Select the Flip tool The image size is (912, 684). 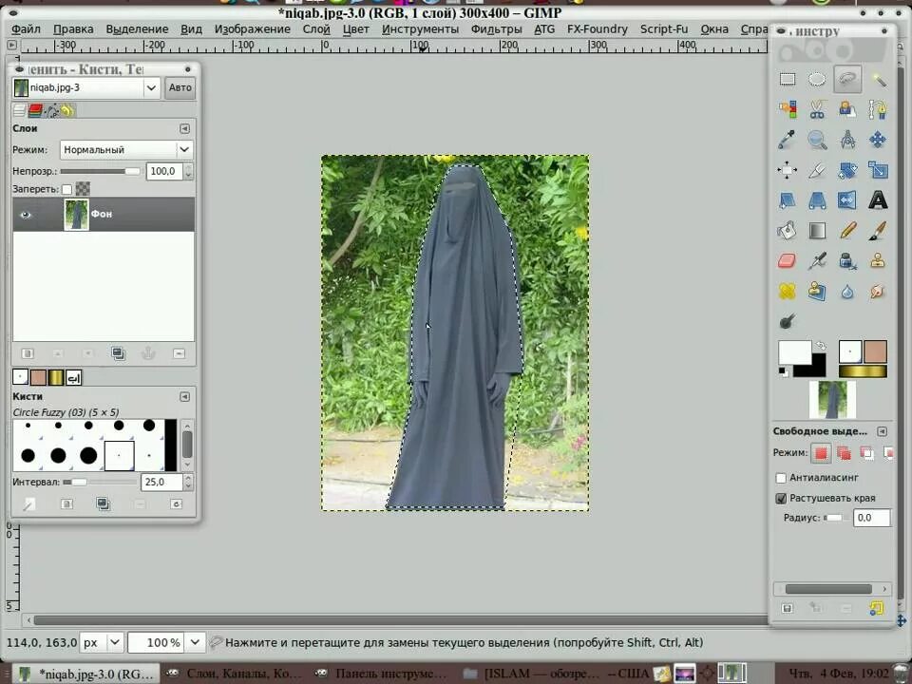coord(847,200)
